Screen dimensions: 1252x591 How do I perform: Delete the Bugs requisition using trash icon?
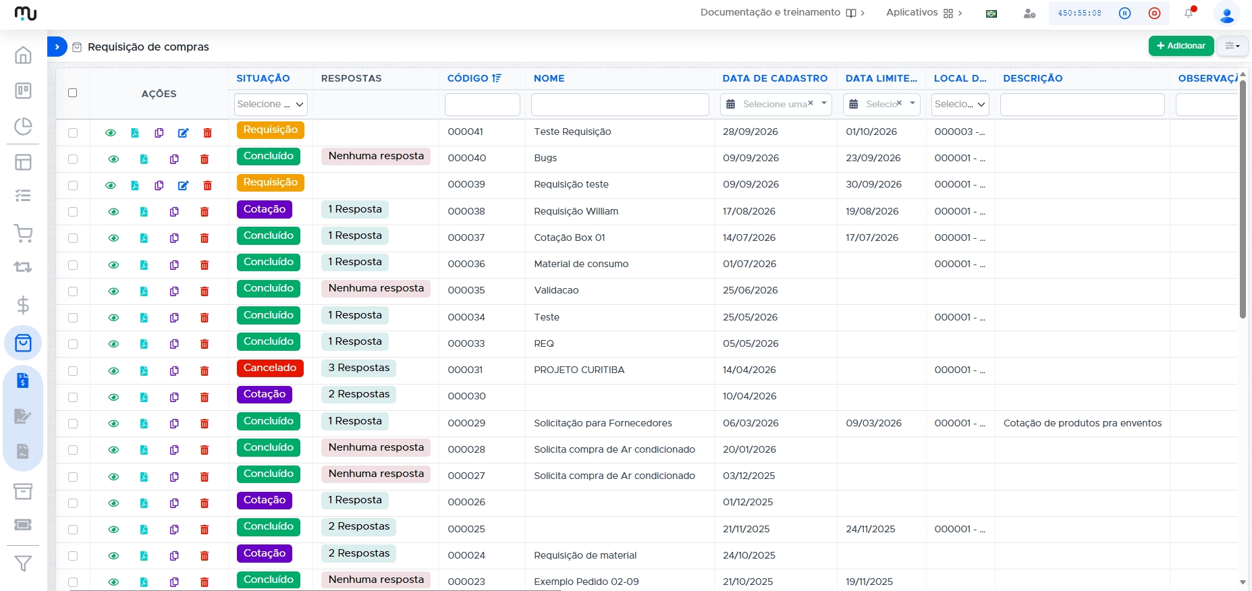tap(205, 159)
